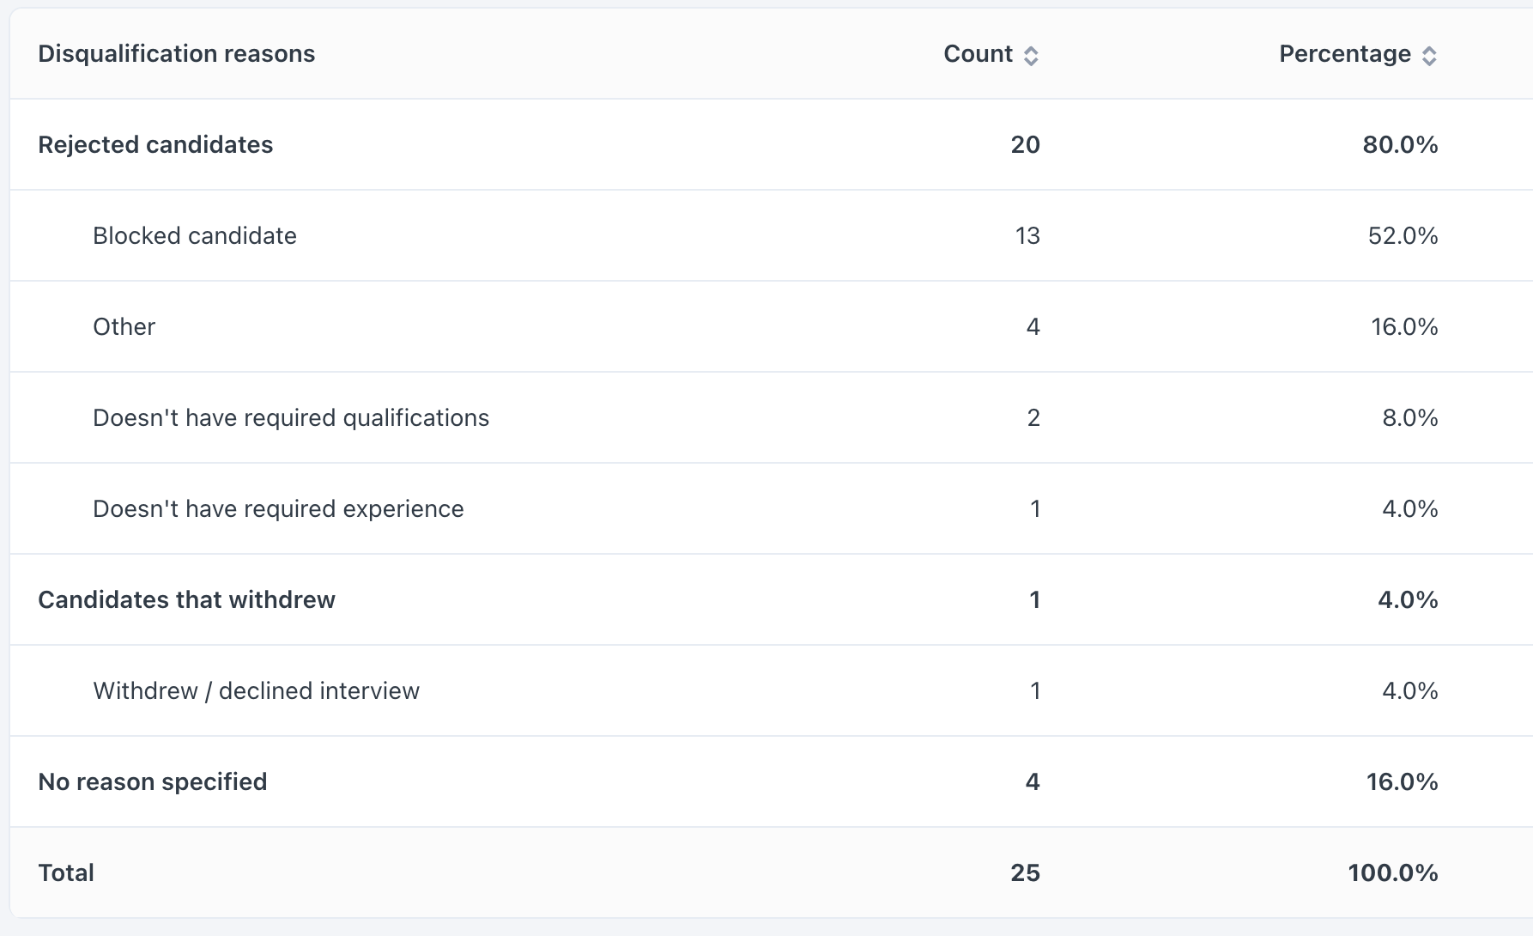Click the 80.0% percentage value
1533x936 pixels.
(1400, 145)
